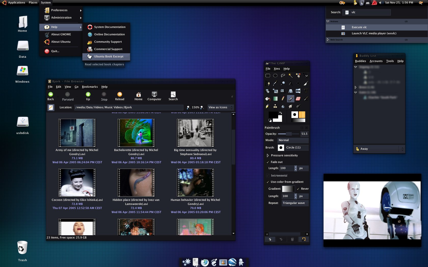Adjust the paintbrush Opacity slider

[288, 134]
